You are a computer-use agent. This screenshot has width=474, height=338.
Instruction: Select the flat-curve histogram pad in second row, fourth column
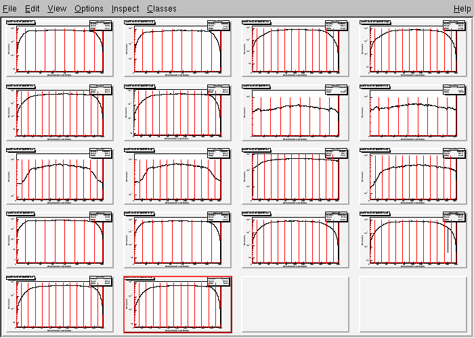click(x=413, y=112)
